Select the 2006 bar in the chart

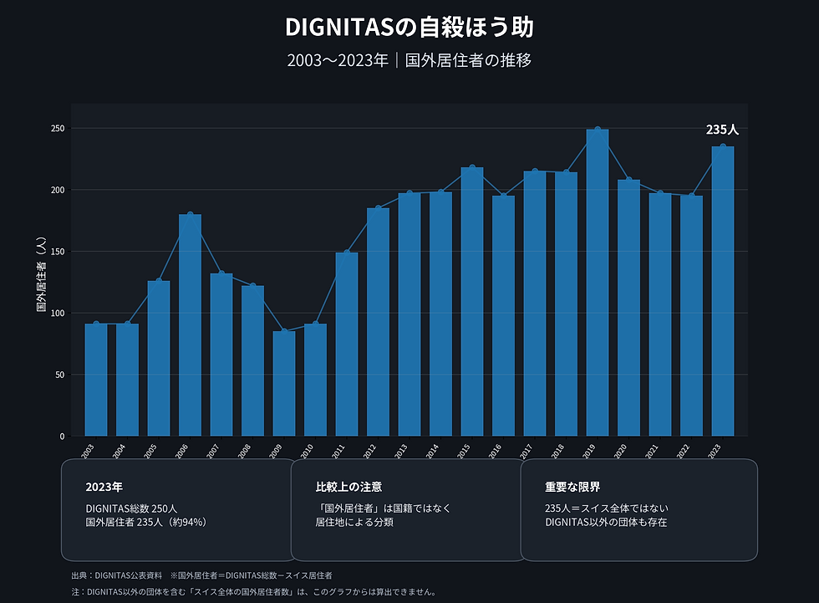point(191,325)
